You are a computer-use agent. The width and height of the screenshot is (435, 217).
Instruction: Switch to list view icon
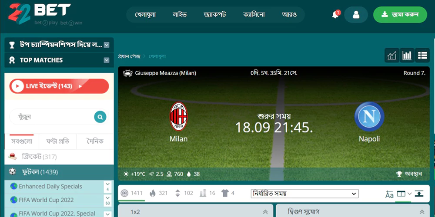coord(422,56)
